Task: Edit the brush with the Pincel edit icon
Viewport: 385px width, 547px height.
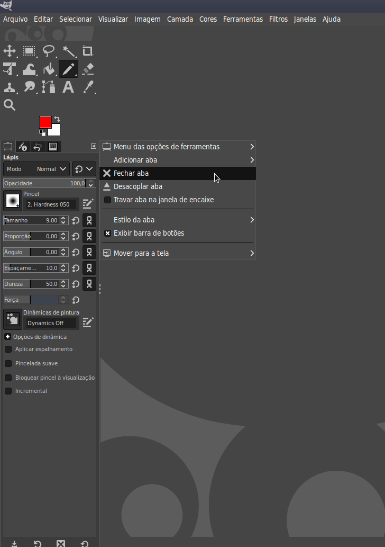Action: tap(88, 204)
